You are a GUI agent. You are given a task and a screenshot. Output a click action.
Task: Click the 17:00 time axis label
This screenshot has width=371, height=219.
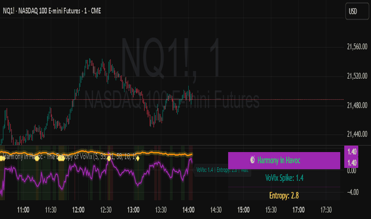[x=299, y=210]
